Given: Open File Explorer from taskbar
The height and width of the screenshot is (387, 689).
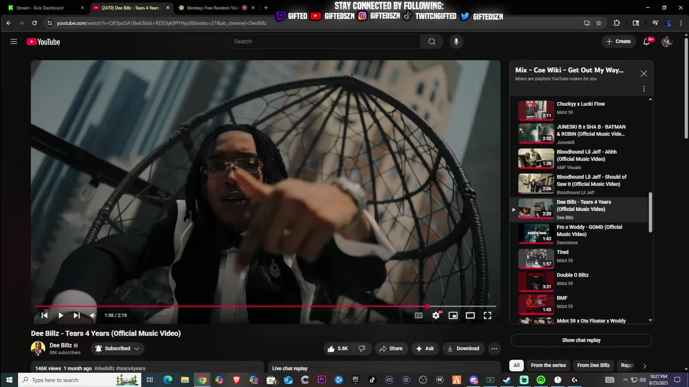Looking at the screenshot, I should pyautogui.click(x=185, y=380).
